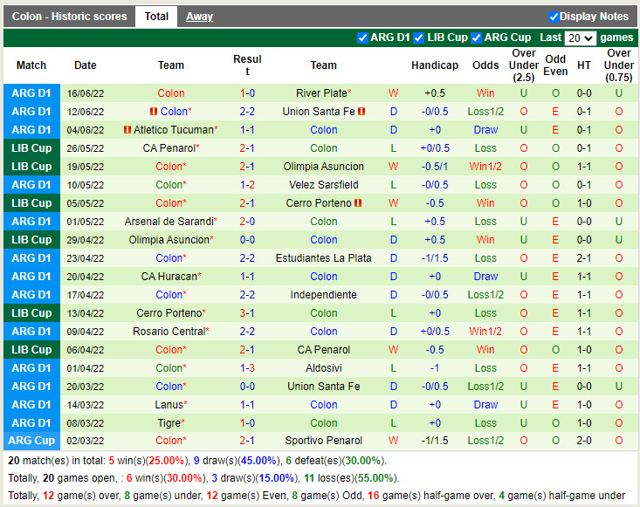The height and width of the screenshot is (507, 640).
Task: Open the Last games count dropdown
Action: coord(580,38)
